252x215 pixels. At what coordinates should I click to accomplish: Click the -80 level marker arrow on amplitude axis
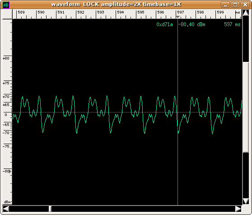[10, 171]
